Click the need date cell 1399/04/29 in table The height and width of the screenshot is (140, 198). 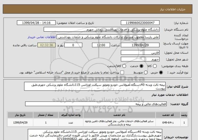[x=20, y=122]
